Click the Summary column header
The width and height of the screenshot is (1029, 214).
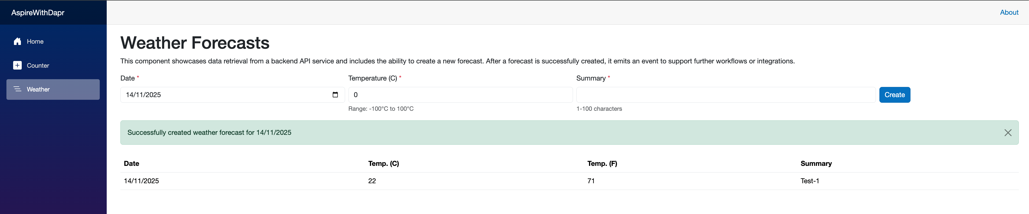point(816,163)
